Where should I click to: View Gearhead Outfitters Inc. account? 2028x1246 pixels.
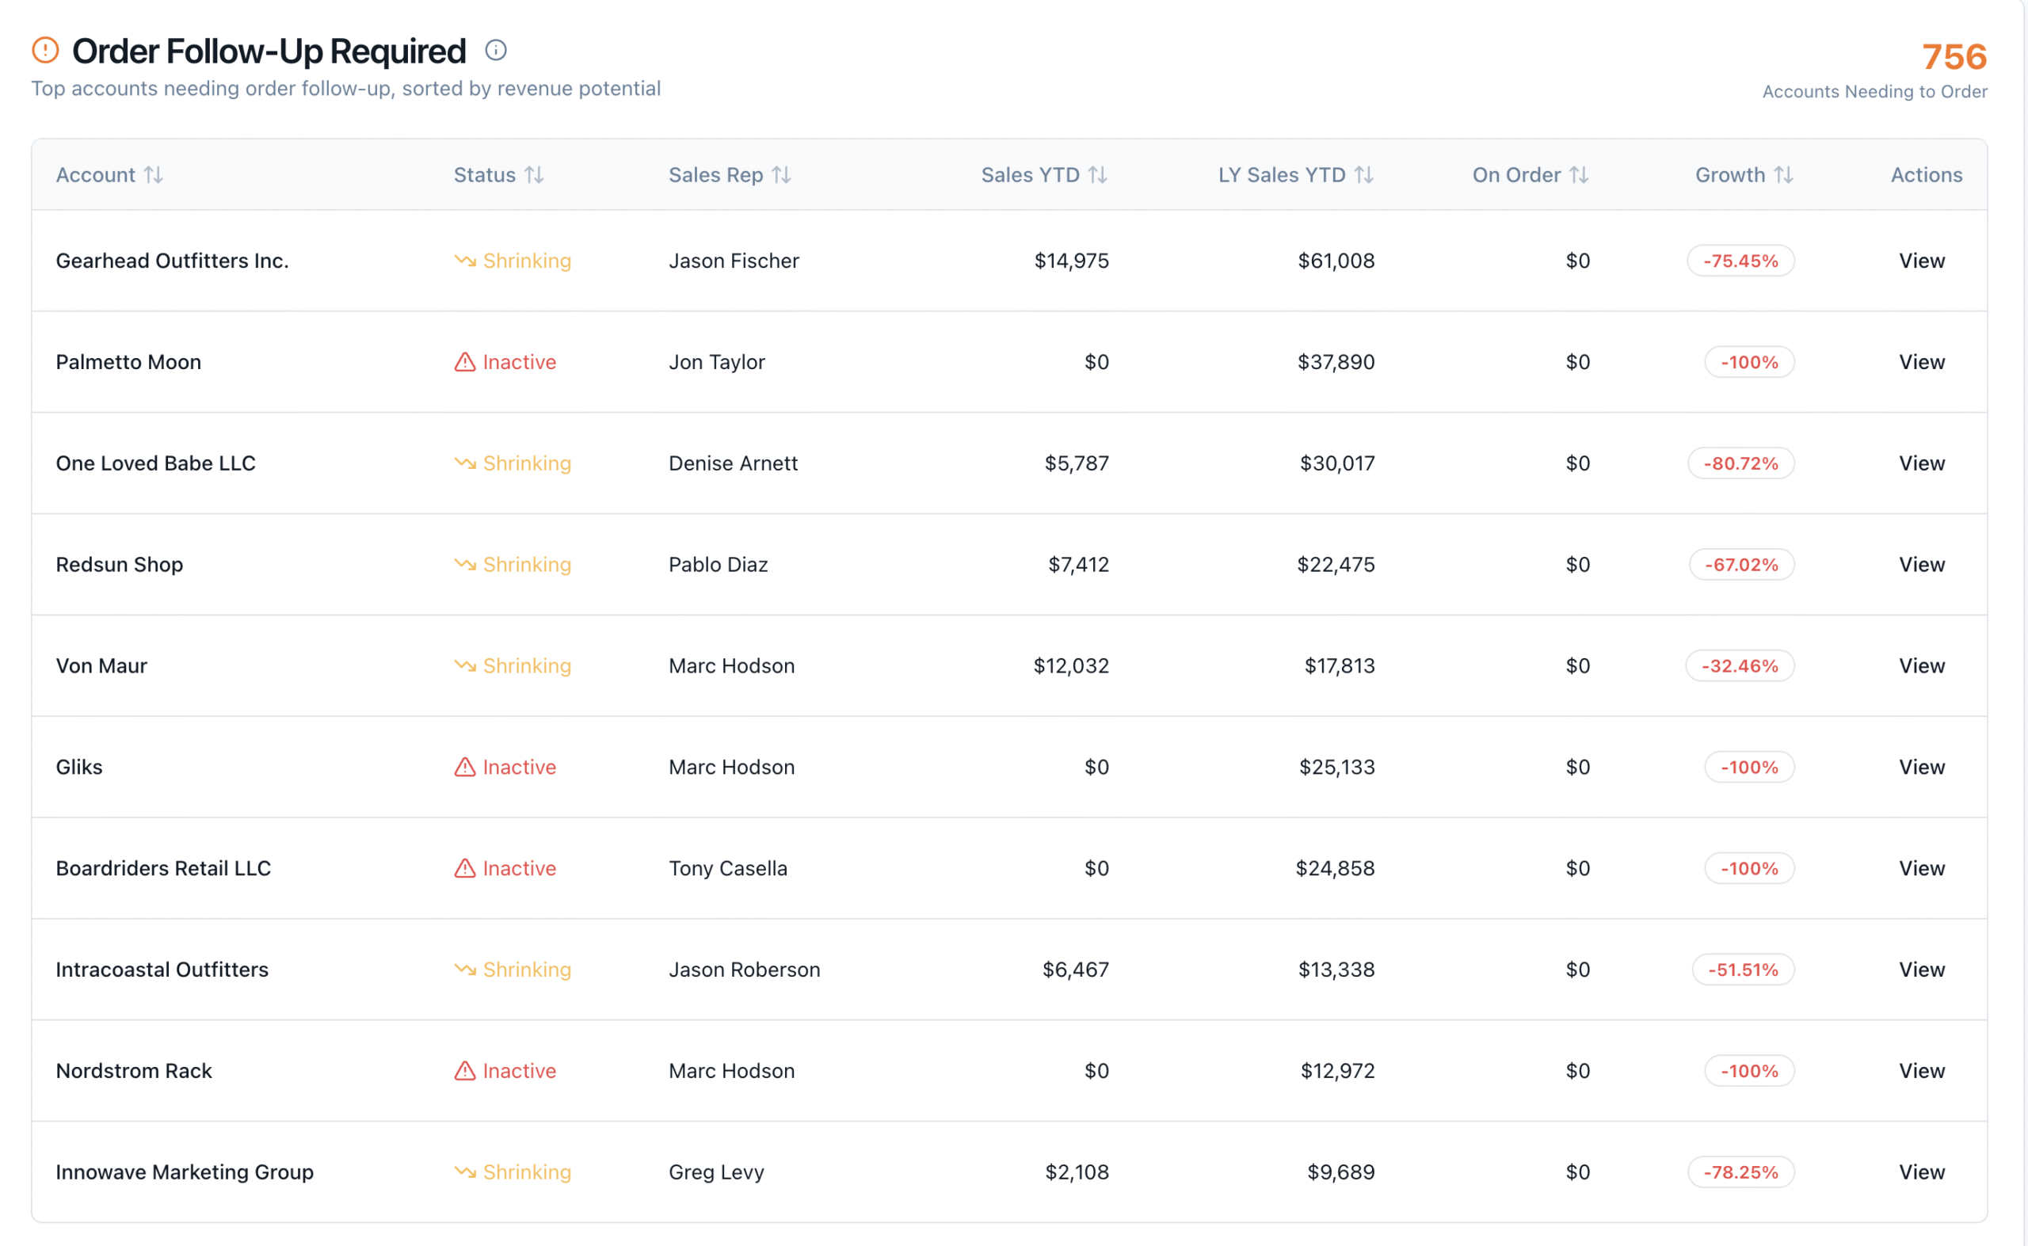(1921, 261)
